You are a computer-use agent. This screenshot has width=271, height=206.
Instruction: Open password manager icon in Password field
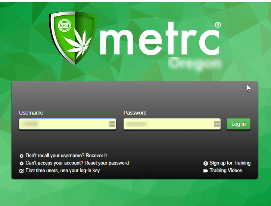tap(217, 124)
